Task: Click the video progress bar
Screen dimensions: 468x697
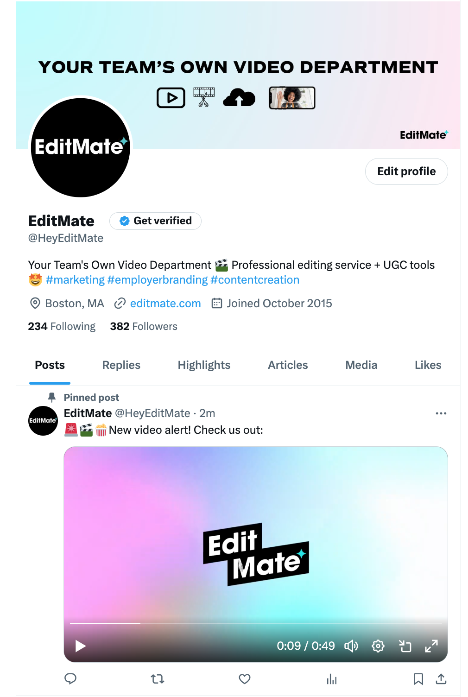Action: point(256,623)
